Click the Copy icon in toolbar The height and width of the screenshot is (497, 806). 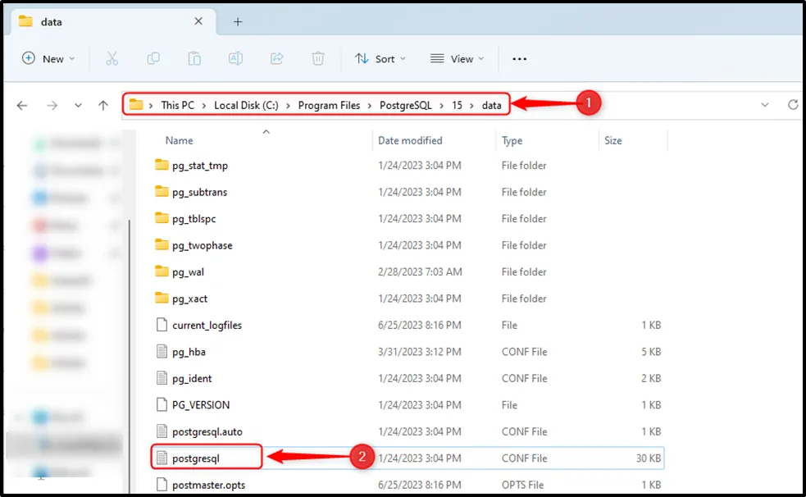point(153,58)
